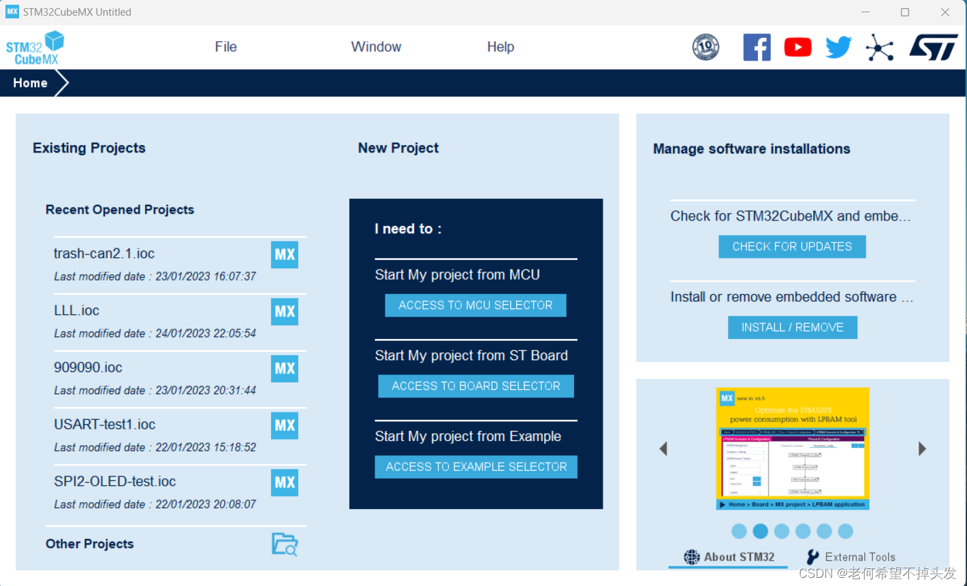Show next banner with right arrow
Viewport: 967px width, 586px height.
[922, 449]
